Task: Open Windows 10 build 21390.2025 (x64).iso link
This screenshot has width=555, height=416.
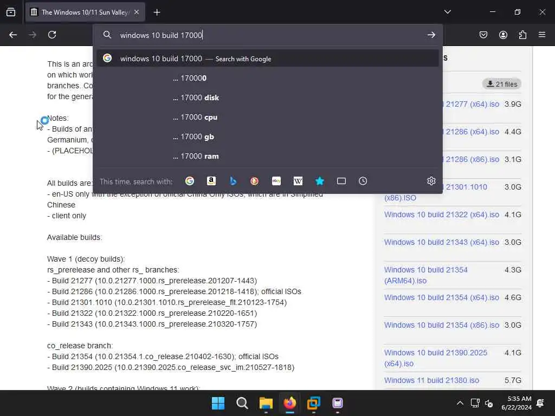Action: [436, 358]
